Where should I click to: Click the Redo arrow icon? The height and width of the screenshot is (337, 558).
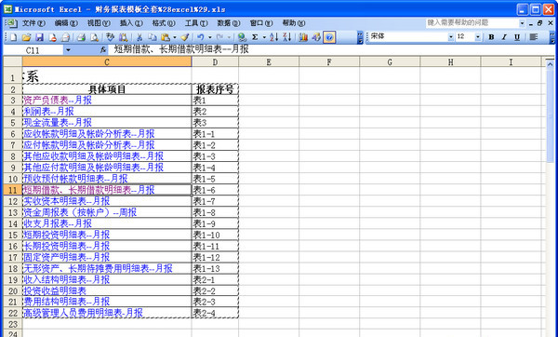(x=219, y=37)
